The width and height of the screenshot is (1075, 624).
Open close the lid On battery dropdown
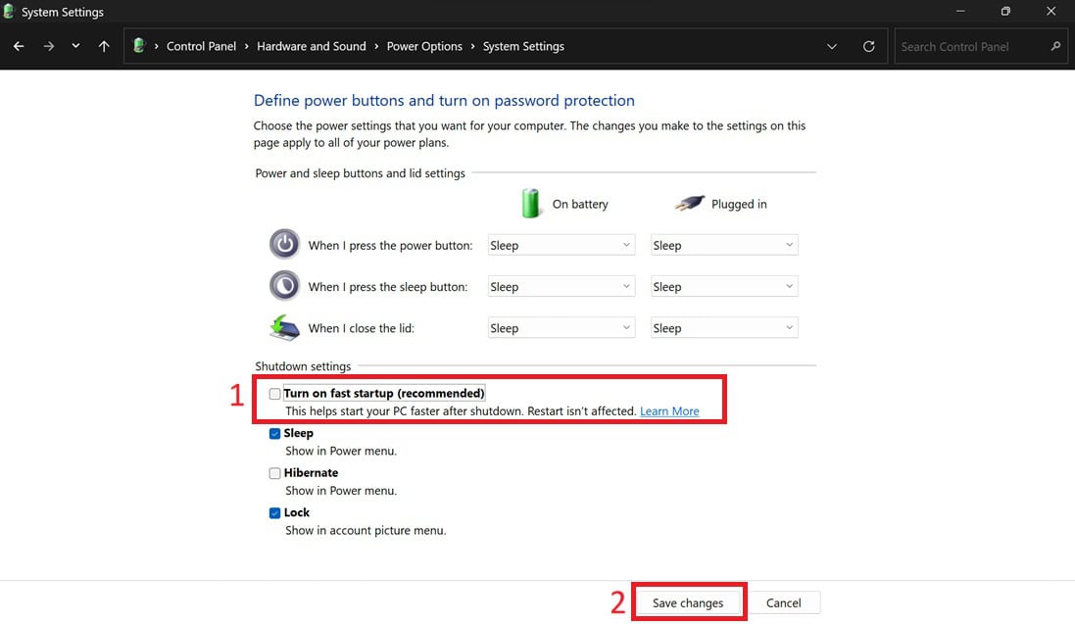click(x=562, y=328)
